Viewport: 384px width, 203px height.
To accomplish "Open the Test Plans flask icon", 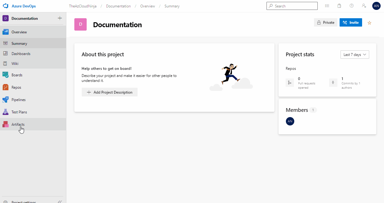I will (6, 112).
